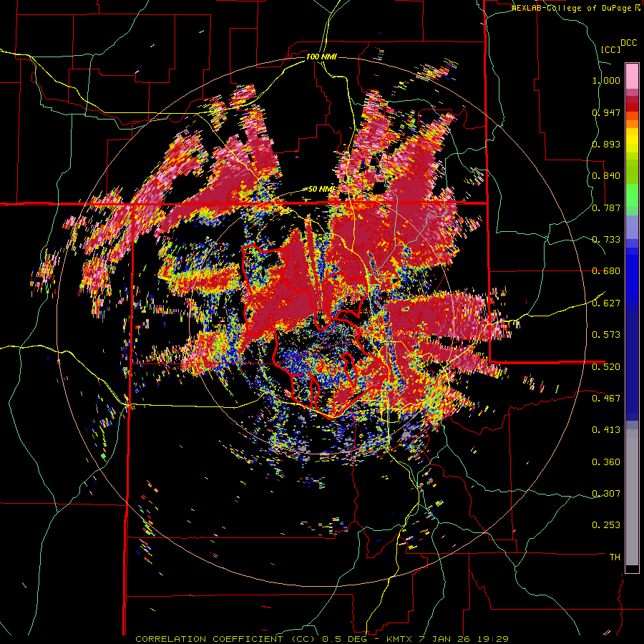Select the 0.947 legend value

606,112
